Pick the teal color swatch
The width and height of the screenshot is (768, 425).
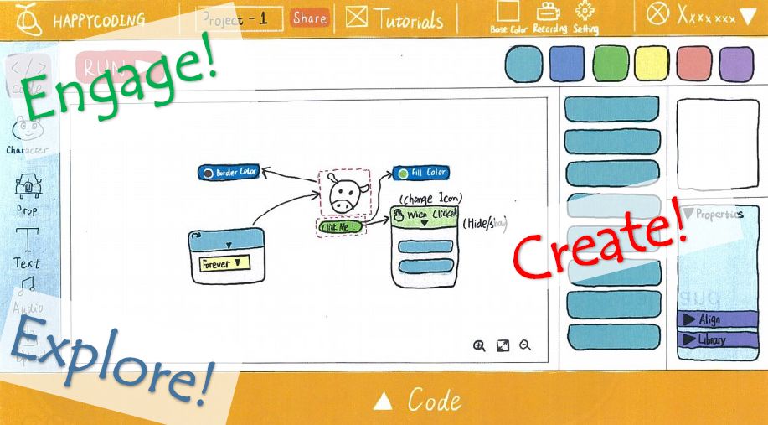point(524,64)
